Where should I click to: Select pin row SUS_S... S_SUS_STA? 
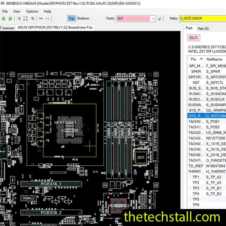207,88
